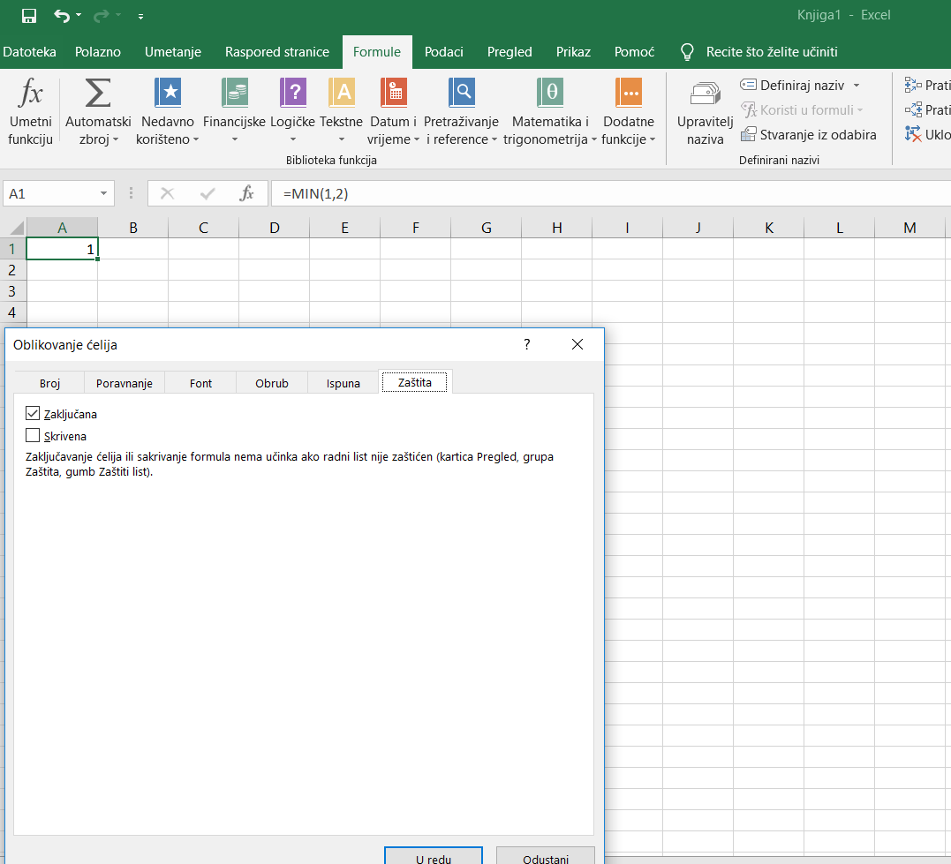951x864 pixels.
Task: Open Nedavno korišteno functions
Action: [168, 111]
